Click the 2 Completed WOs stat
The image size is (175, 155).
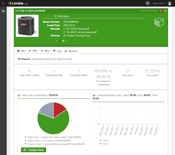(78, 73)
